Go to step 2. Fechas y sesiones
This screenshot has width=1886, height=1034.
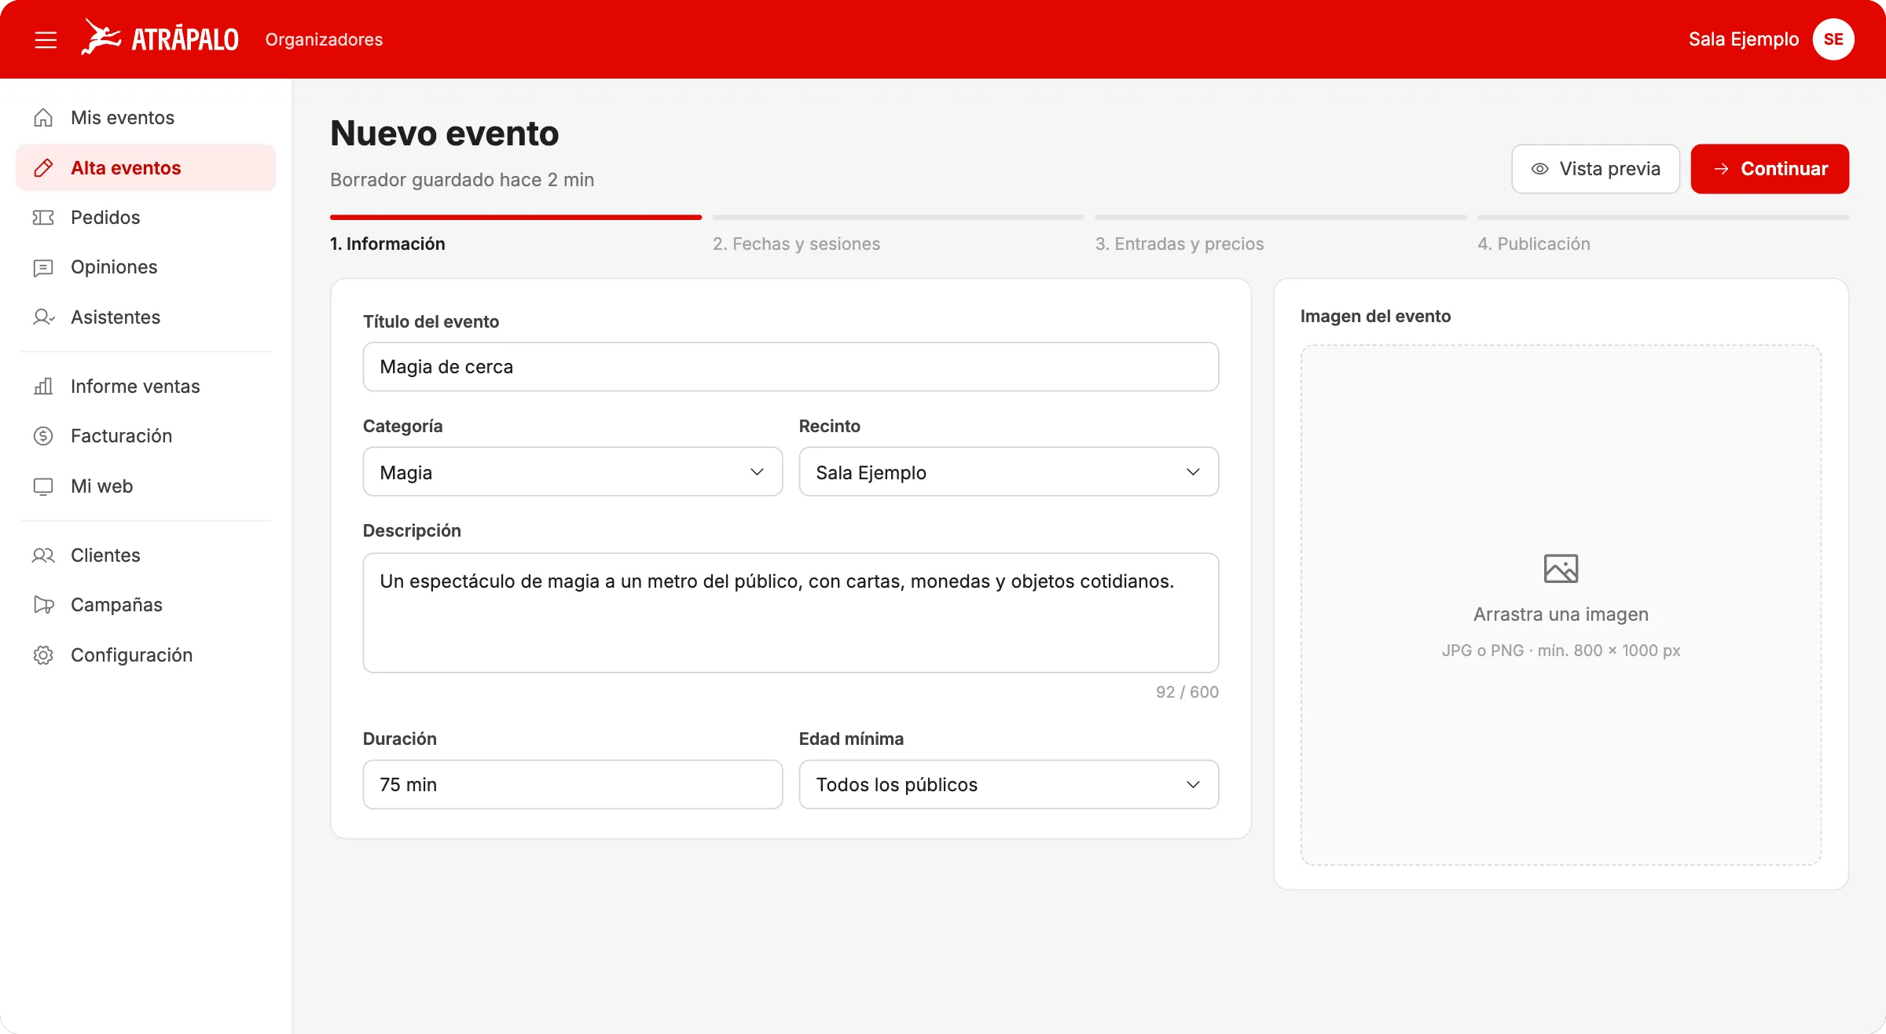(x=796, y=244)
